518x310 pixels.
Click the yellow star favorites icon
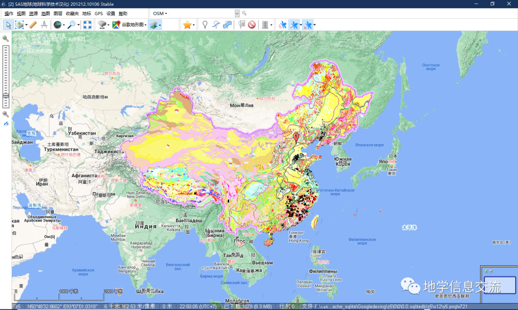tap(188, 25)
